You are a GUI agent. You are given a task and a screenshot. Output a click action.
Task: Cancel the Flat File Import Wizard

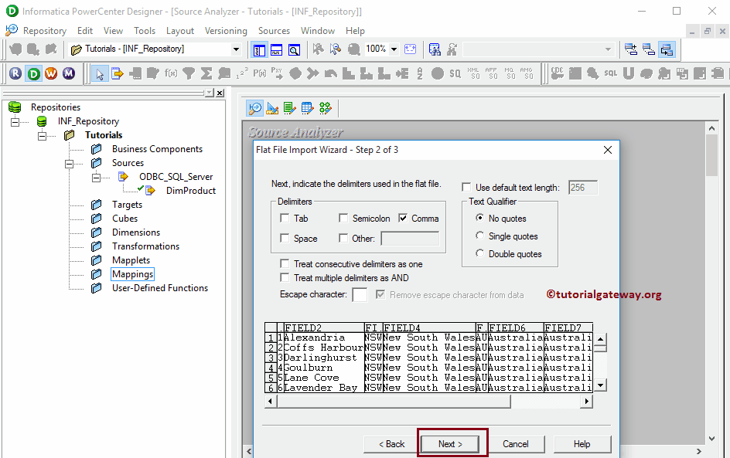[515, 444]
